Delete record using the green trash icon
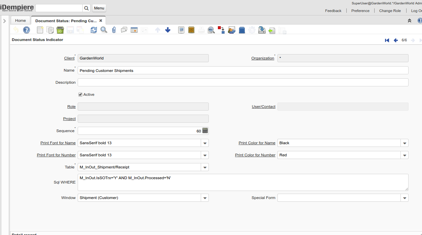The height and width of the screenshot is (235, 422). pos(60,30)
